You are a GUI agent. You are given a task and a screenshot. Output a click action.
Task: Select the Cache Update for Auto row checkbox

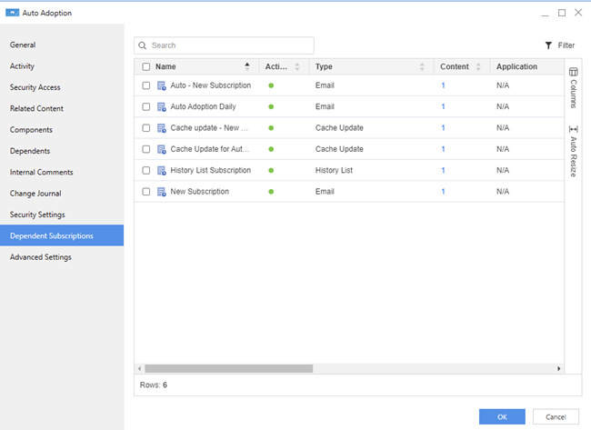coord(146,149)
